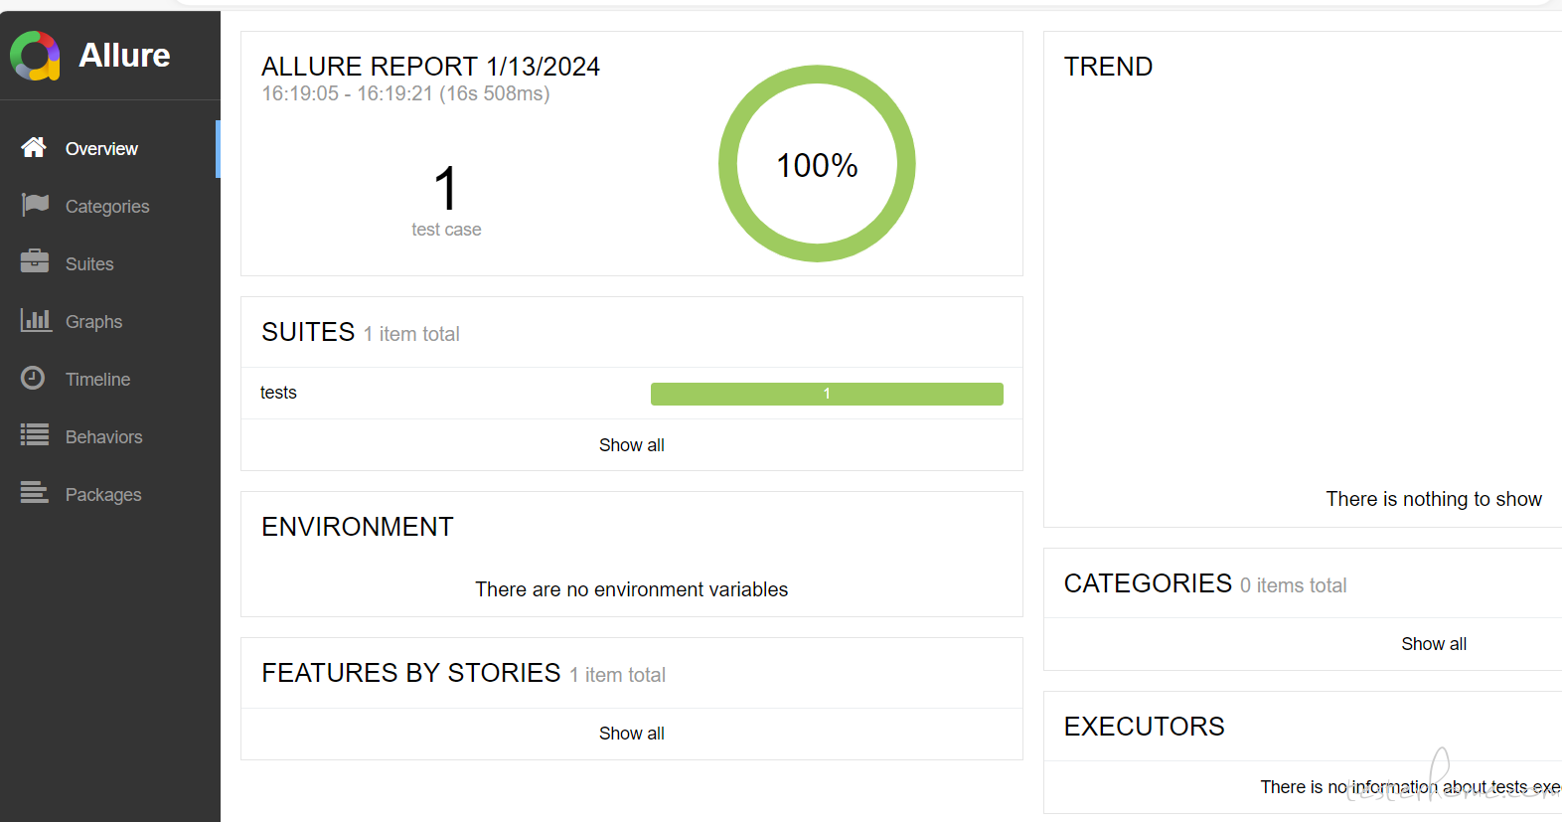
Task: Click 'There is nothing to show' text
Action: [1434, 499]
